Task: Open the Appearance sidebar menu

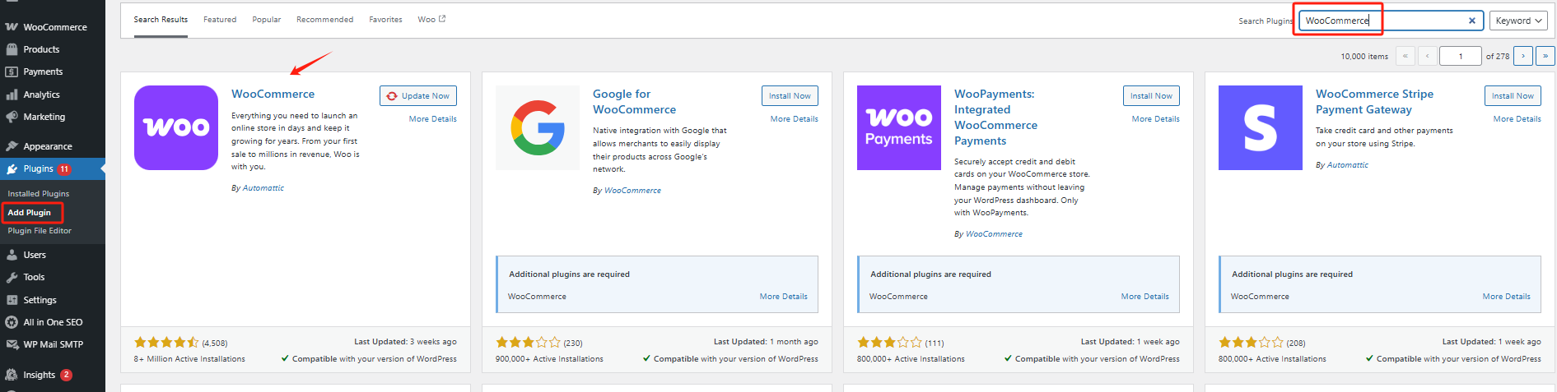Action: tap(48, 146)
